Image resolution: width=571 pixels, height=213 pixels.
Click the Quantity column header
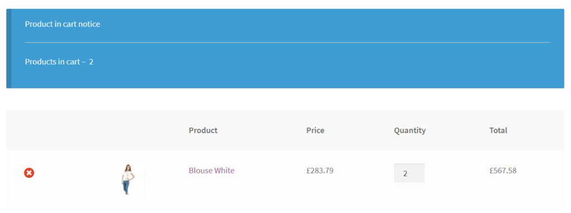coord(410,131)
